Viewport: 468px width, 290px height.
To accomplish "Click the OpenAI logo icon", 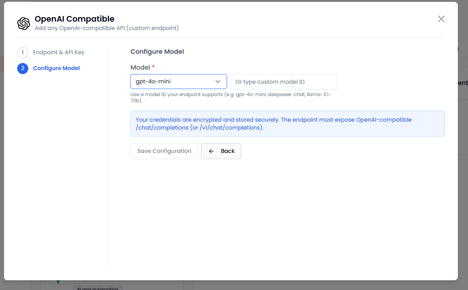I will pyautogui.click(x=23, y=23).
